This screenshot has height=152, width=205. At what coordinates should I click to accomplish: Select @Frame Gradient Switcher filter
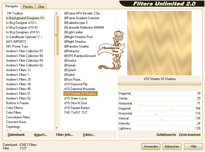click(x=82, y=18)
